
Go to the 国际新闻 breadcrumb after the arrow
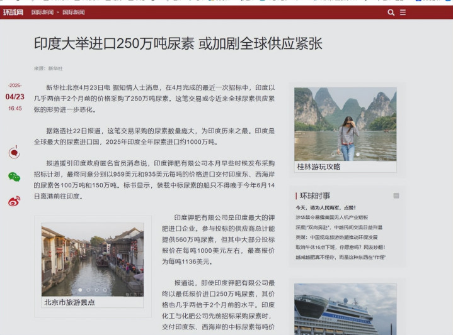click(74, 12)
